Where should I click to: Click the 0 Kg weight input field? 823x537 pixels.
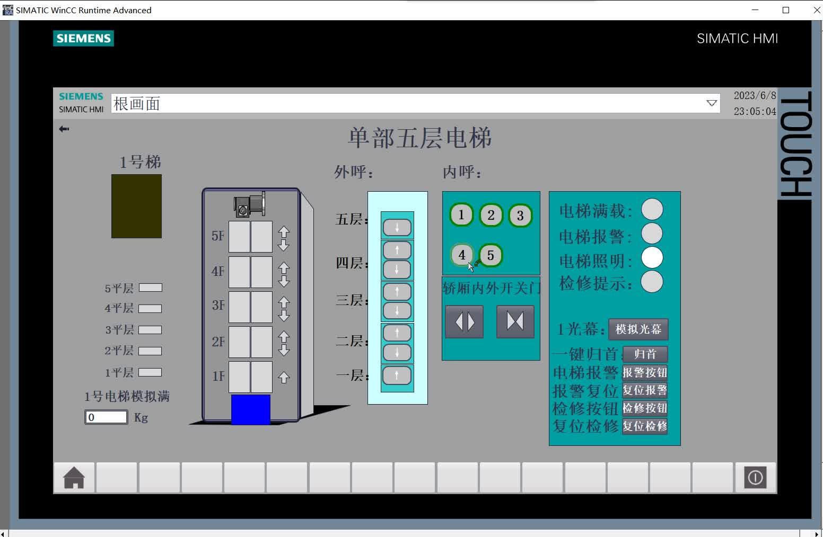(106, 417)
